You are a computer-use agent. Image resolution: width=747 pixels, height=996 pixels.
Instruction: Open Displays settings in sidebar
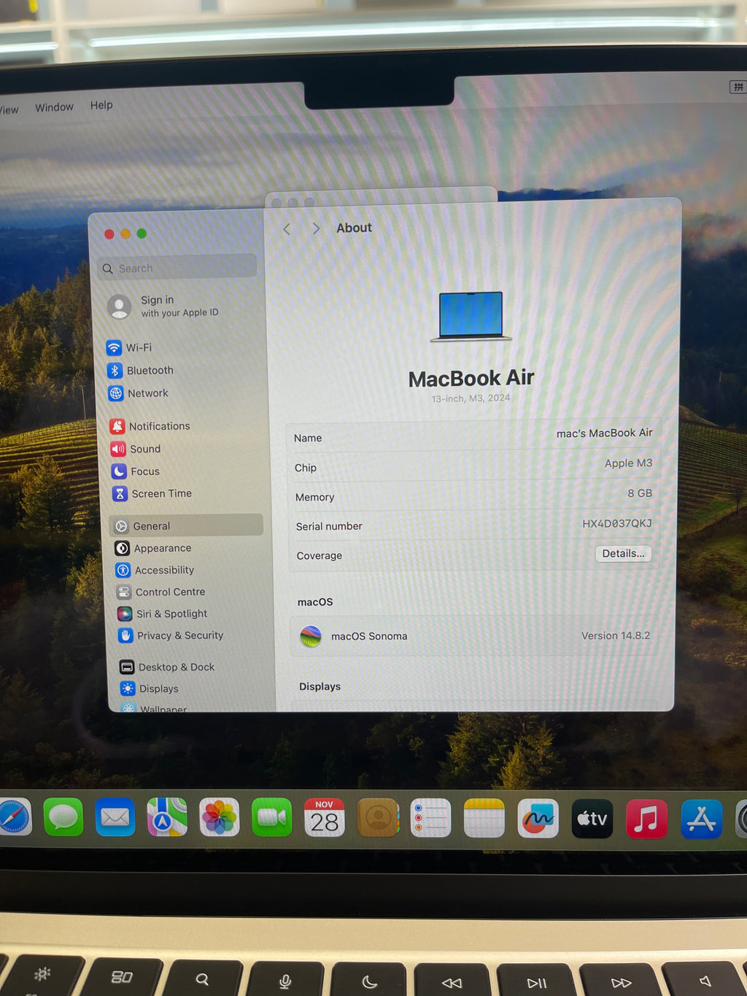(x=150, y=689)
